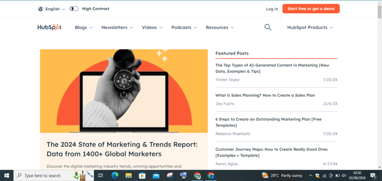Click the Meet Now tray icon

click(x=331, y=175)
